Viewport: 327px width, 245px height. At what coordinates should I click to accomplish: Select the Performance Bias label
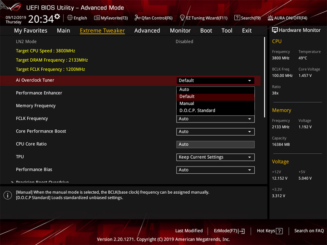pos(34,170)
